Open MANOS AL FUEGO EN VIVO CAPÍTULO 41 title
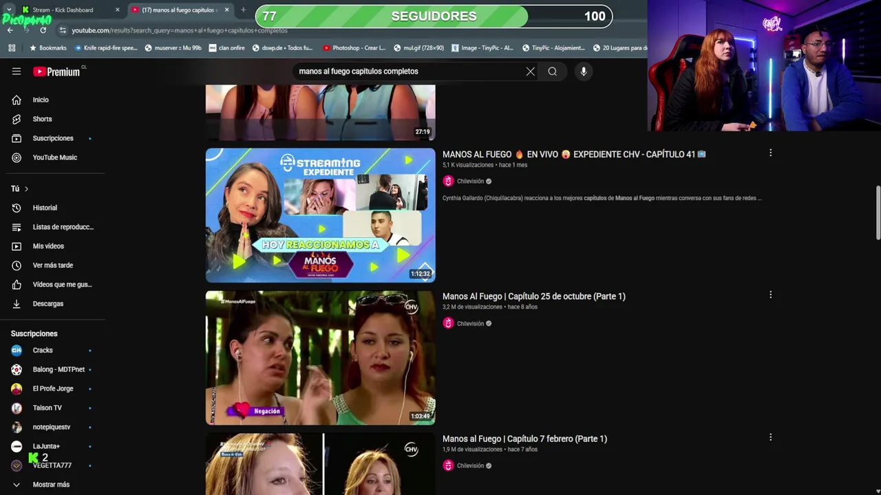881x495 pixels. click(x=574, y=154)
